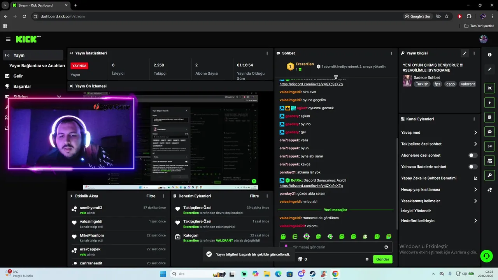Toggle lightning activity icon in right sidebar
The height and width of the screenshot is (280, 498).
(490, 103)
